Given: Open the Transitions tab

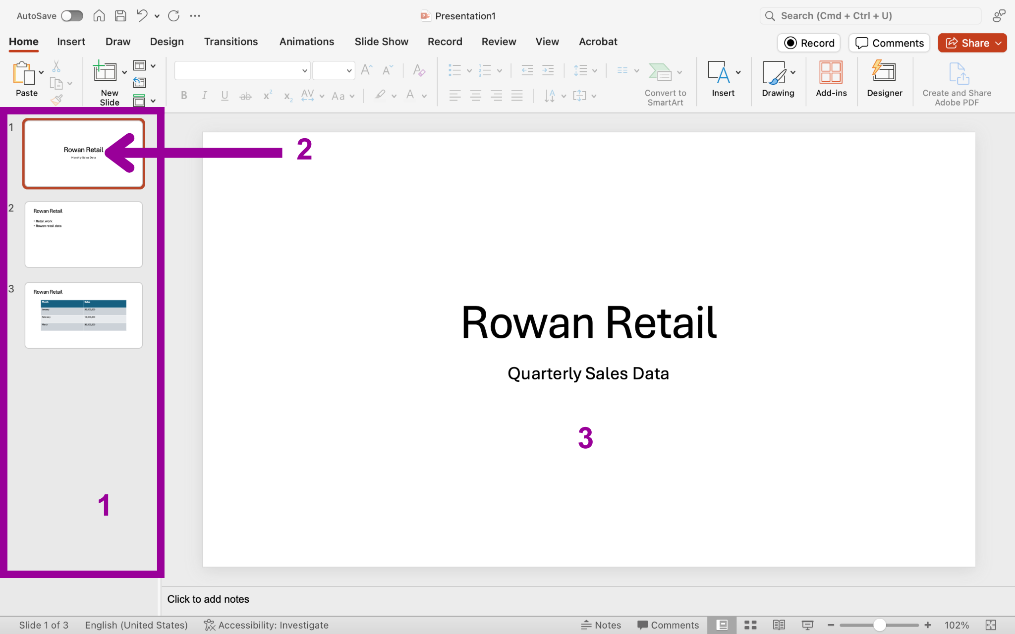Looking at the screenshot, I should pos(231,42).
